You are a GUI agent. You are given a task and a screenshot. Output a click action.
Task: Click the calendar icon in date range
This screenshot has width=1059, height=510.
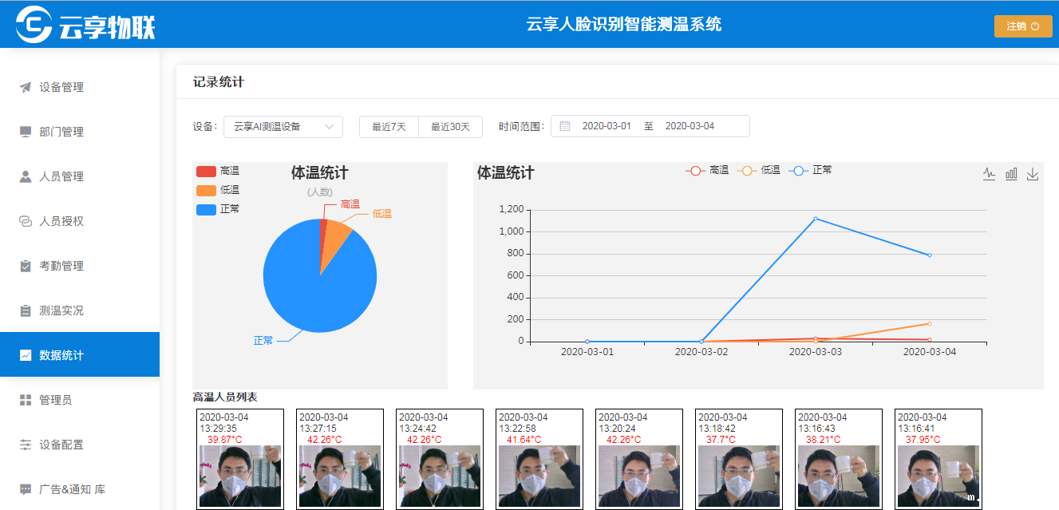coord(565,126)
